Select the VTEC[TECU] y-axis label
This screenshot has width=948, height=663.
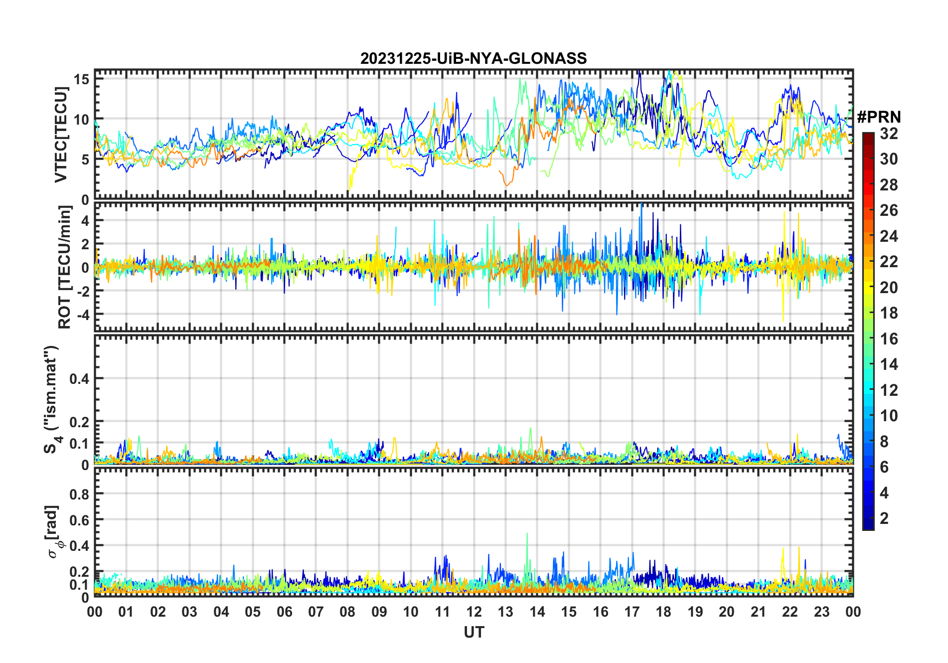pyautogui.click(x=61, y=135)
